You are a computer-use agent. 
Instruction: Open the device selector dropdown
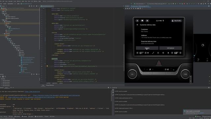(x=157, y=4)
